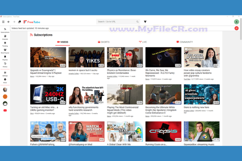The width and height of the screenshot is (242, 161).
Task: Open the Global Clean With Me thumbnail
Action: (125, 131)
